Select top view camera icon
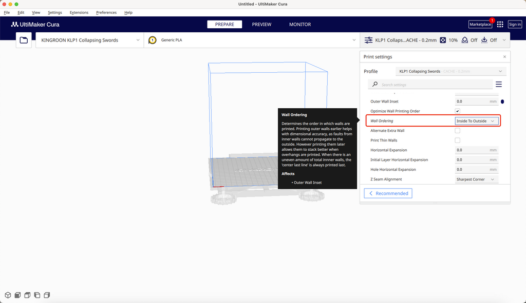Image resolution: width=526 pixels, height=303 pixels. [27, 295]
